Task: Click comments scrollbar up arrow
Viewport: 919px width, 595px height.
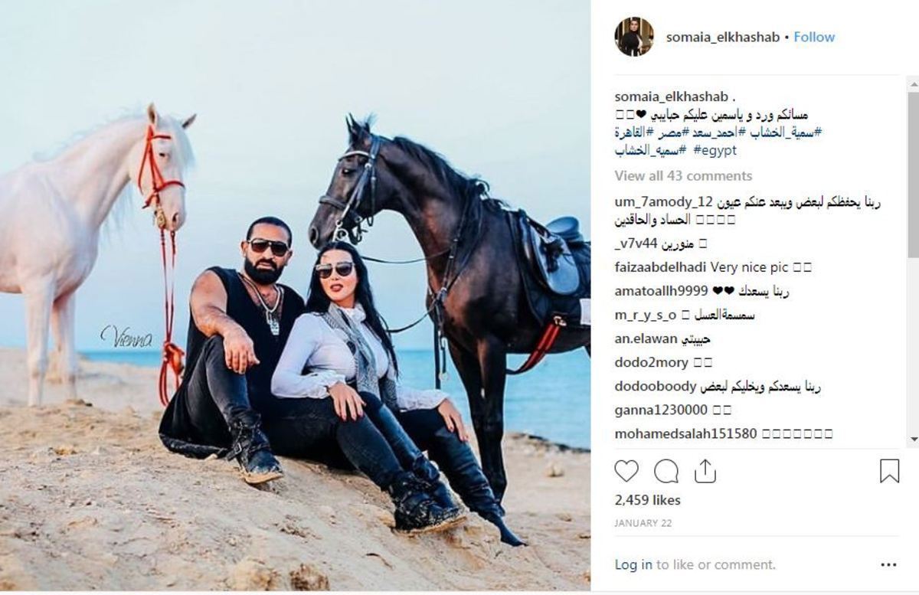Action: 913,83
